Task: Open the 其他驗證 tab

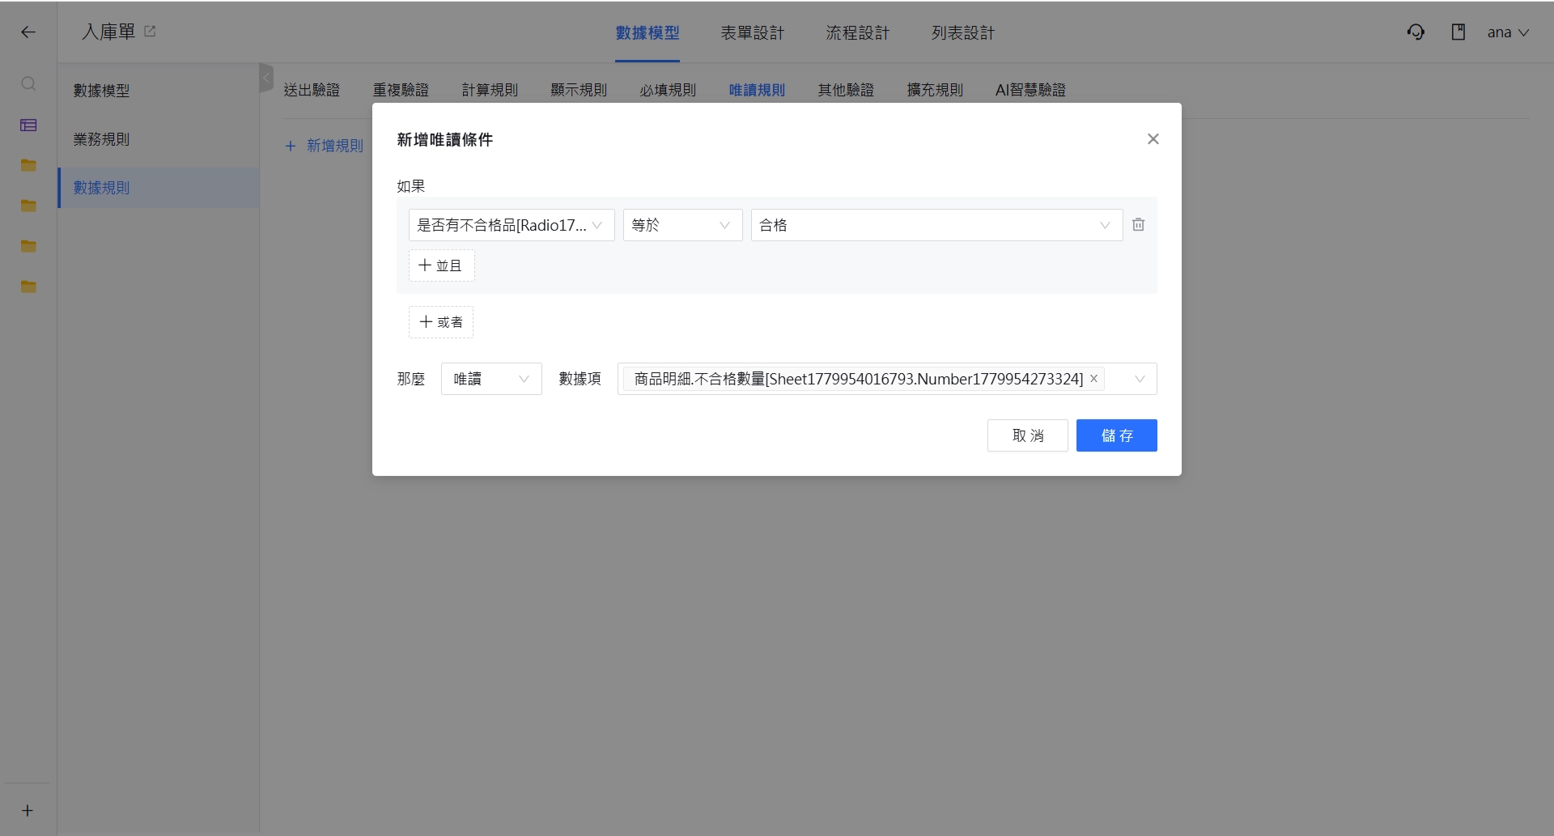Action: pyautogui.click(x=846, y=90)
